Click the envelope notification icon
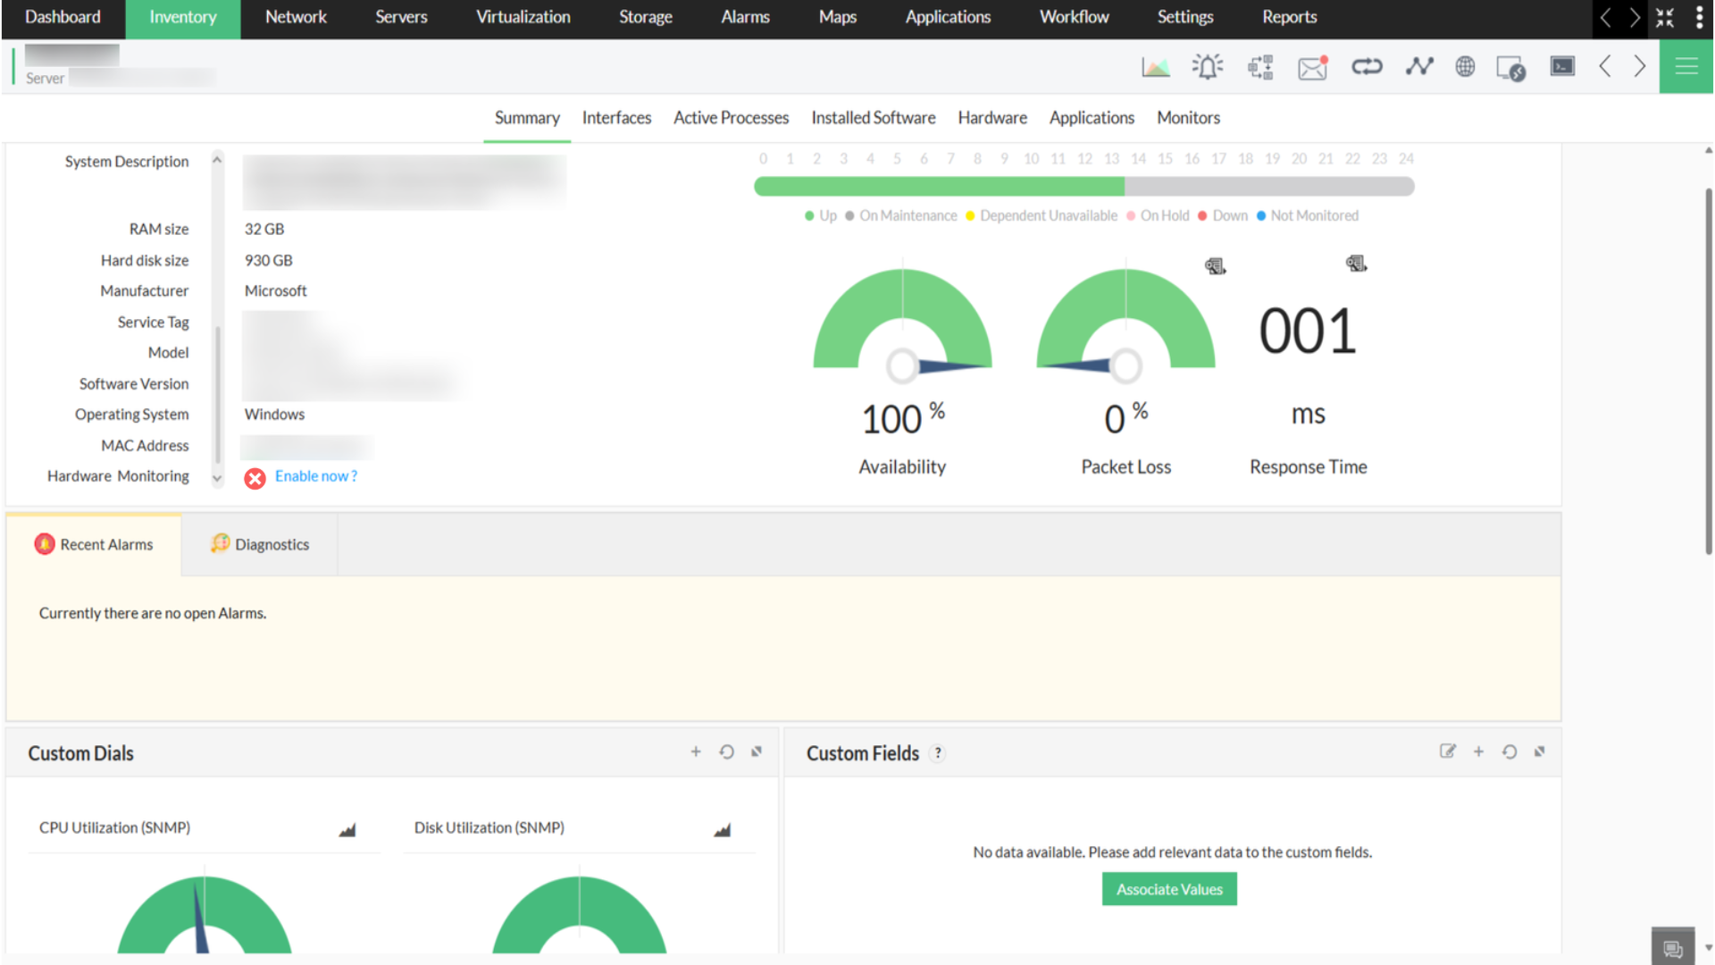Viewport: 1715px width, 965px height. [x=1312, y=67]
